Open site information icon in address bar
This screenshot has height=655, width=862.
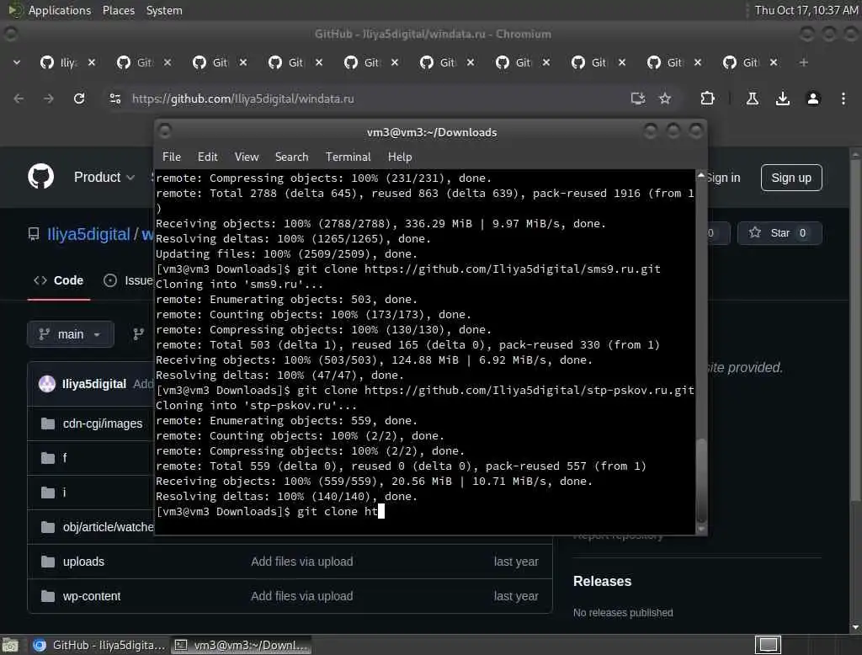click(x=114, y=99)
